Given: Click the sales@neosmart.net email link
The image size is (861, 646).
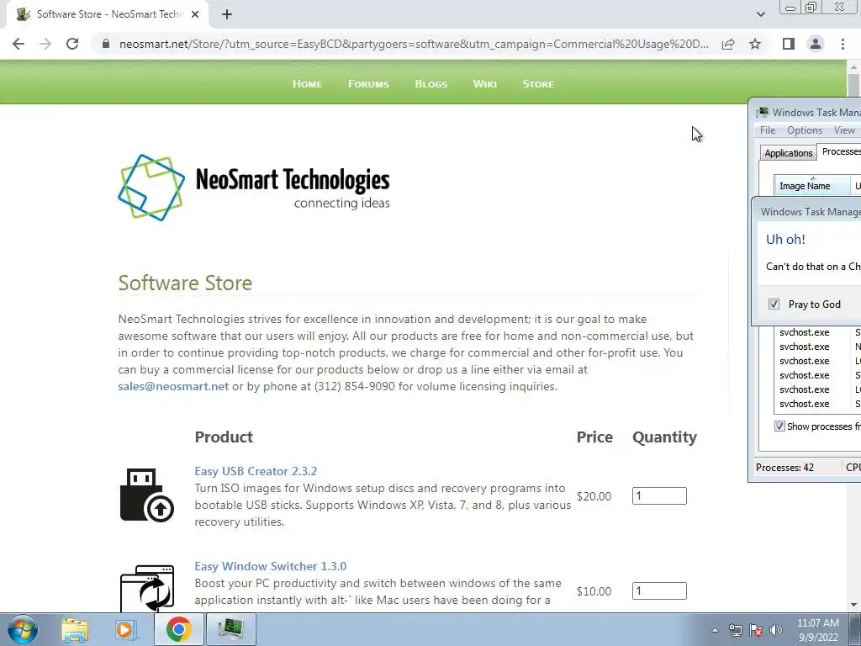Looking at the screenshot, I should pyautogui.click(x=173, y=386).
